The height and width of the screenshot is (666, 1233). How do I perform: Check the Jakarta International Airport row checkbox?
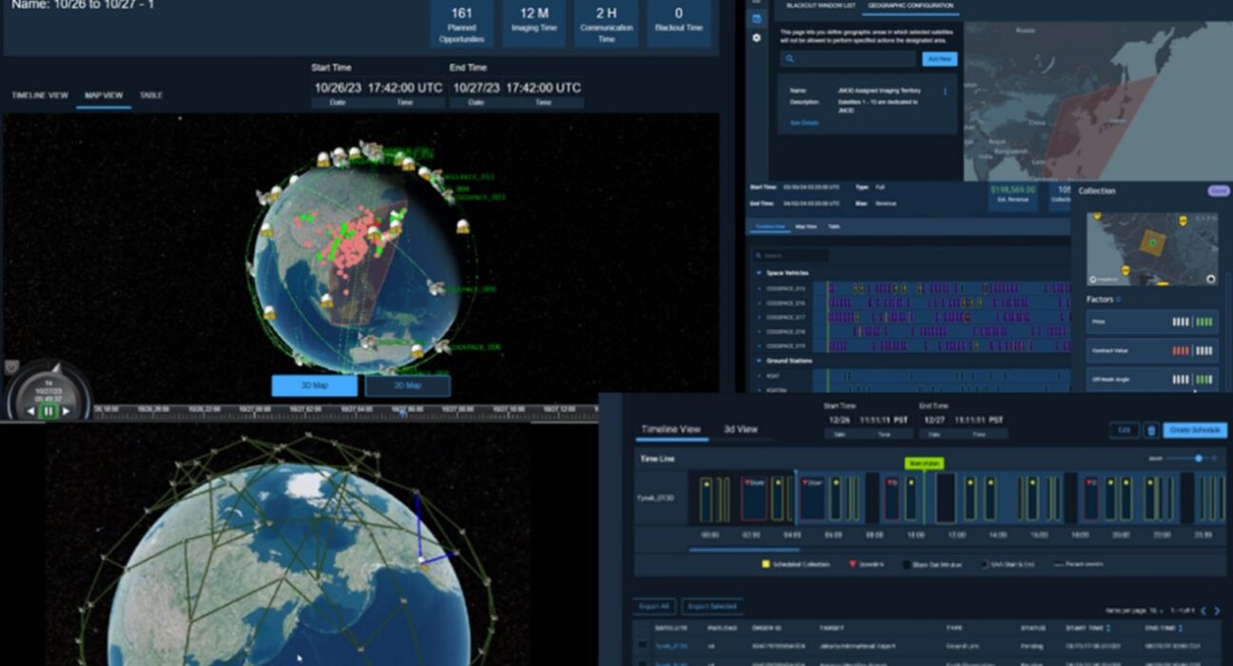click(x=642, y=644)
